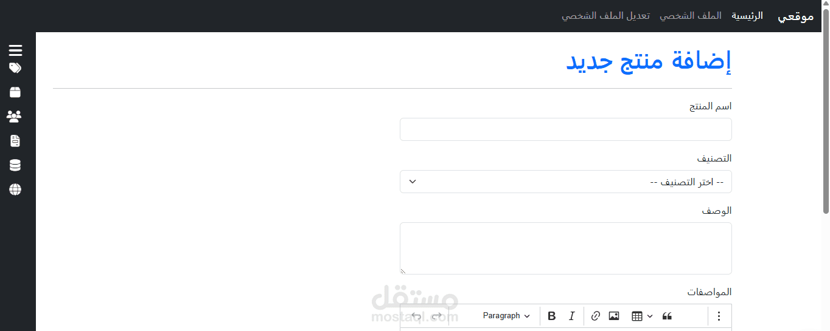Show more editor toolbar items
The width and height of the screenshot is (830, 331).
point(719,316)
